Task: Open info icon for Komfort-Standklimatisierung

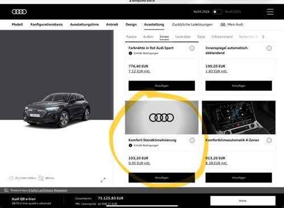Action: [x=192, y=140]
